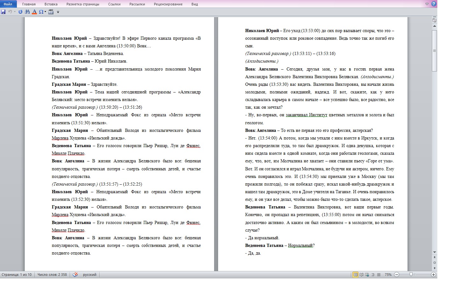
Task: Go to next page with double-down arrow
Action: pos(434,268)
